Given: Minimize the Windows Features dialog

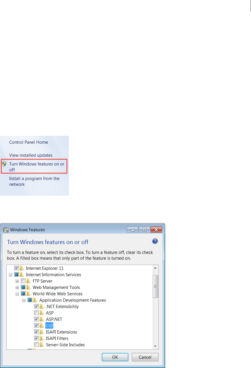Looking at the screenshot, I should pyautogui.click(x=133, y=230).
